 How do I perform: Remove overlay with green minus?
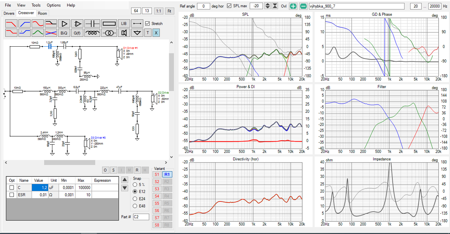click(x=303, y=6)
